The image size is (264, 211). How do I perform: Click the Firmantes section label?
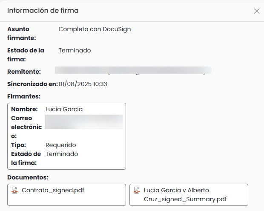point(24,96)
